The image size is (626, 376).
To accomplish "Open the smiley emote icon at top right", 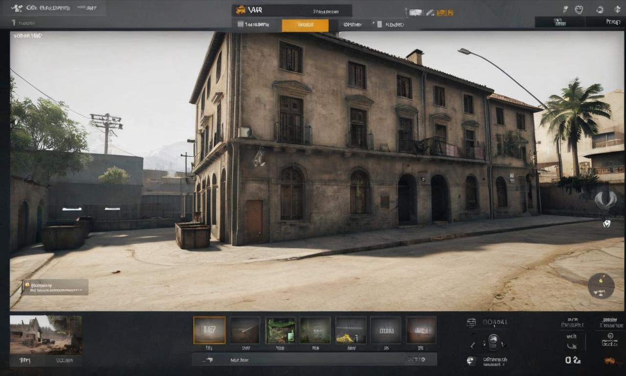I will (x=580, y=8).
